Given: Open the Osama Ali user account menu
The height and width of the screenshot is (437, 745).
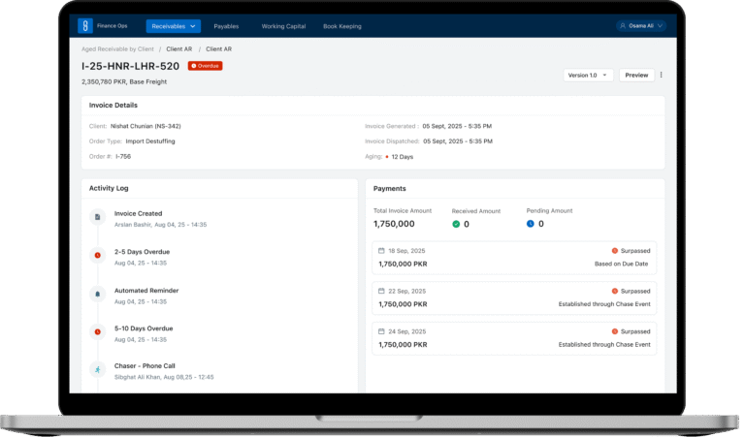Looking at the screenshot, I should [x=640, y=26].
